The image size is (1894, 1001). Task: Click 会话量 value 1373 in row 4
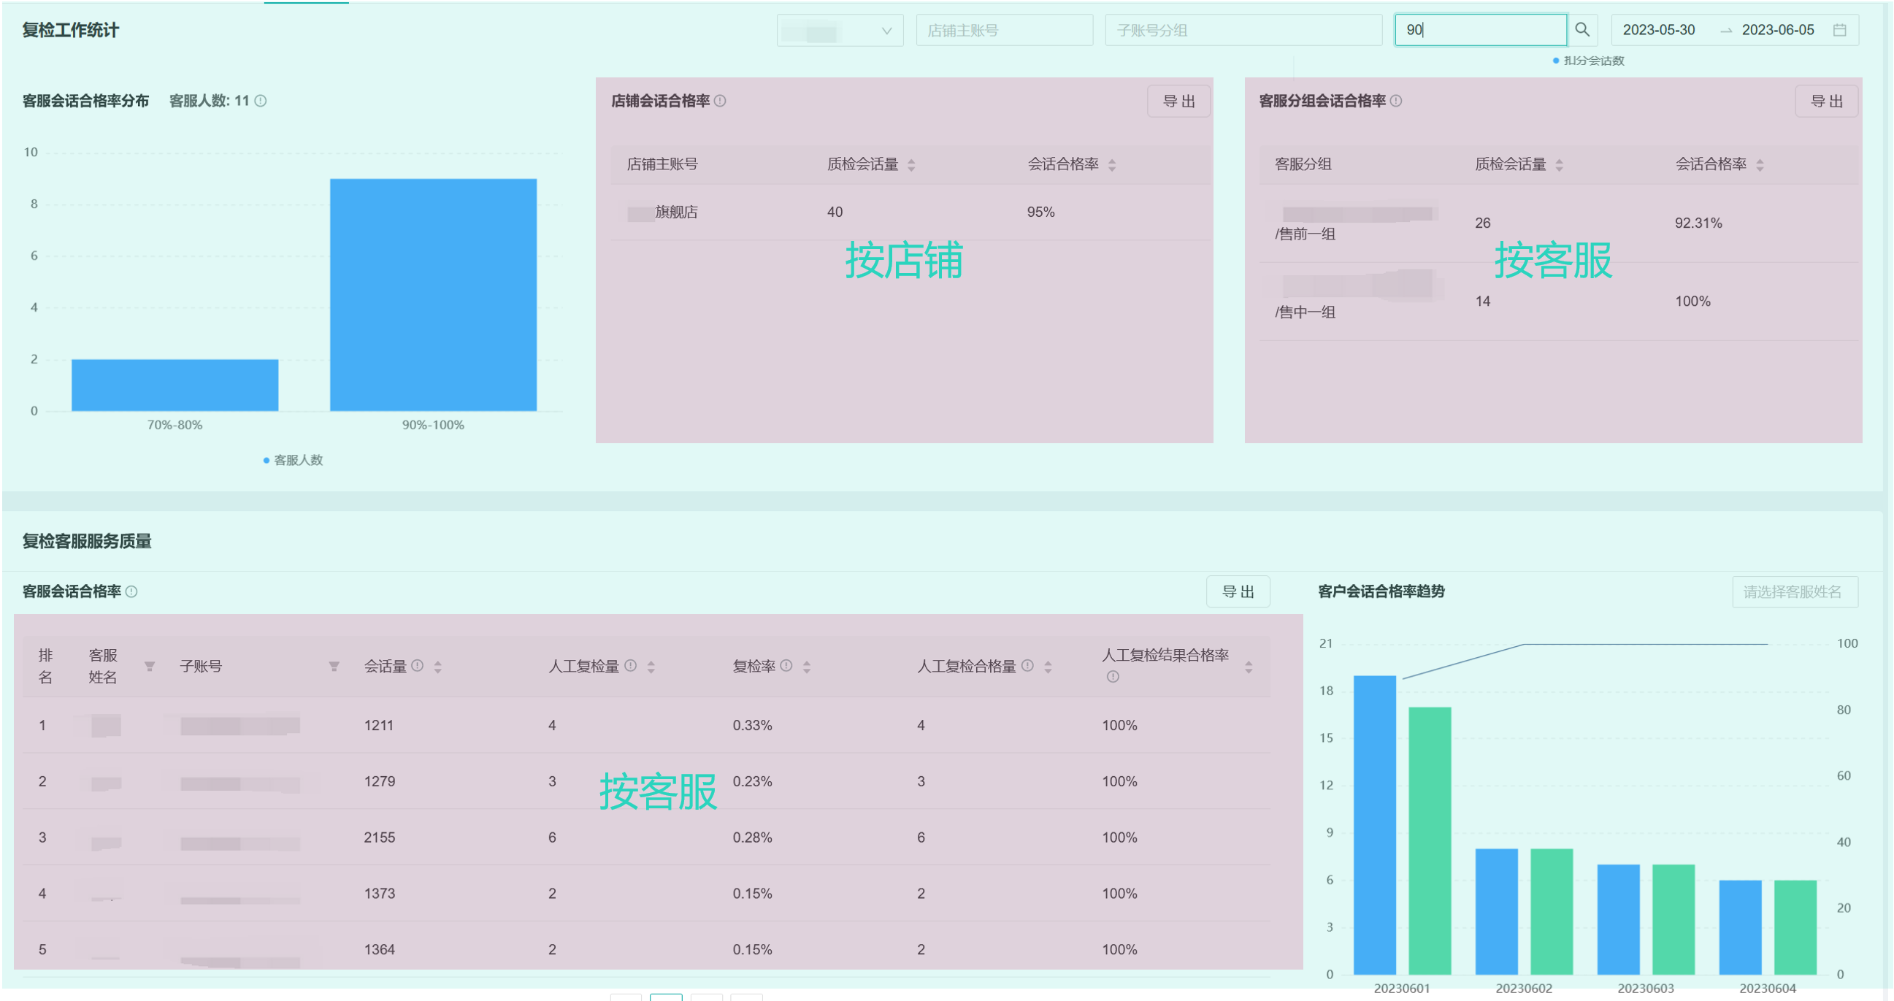[x=380, y=894]
